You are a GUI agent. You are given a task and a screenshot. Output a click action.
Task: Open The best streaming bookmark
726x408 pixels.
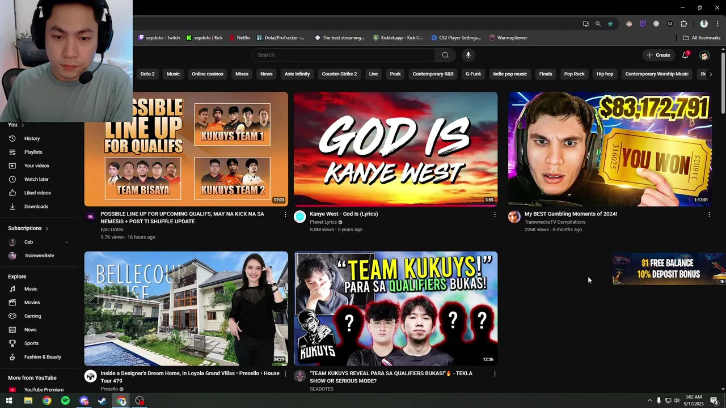pyautogui.click(x=340, y=38)
